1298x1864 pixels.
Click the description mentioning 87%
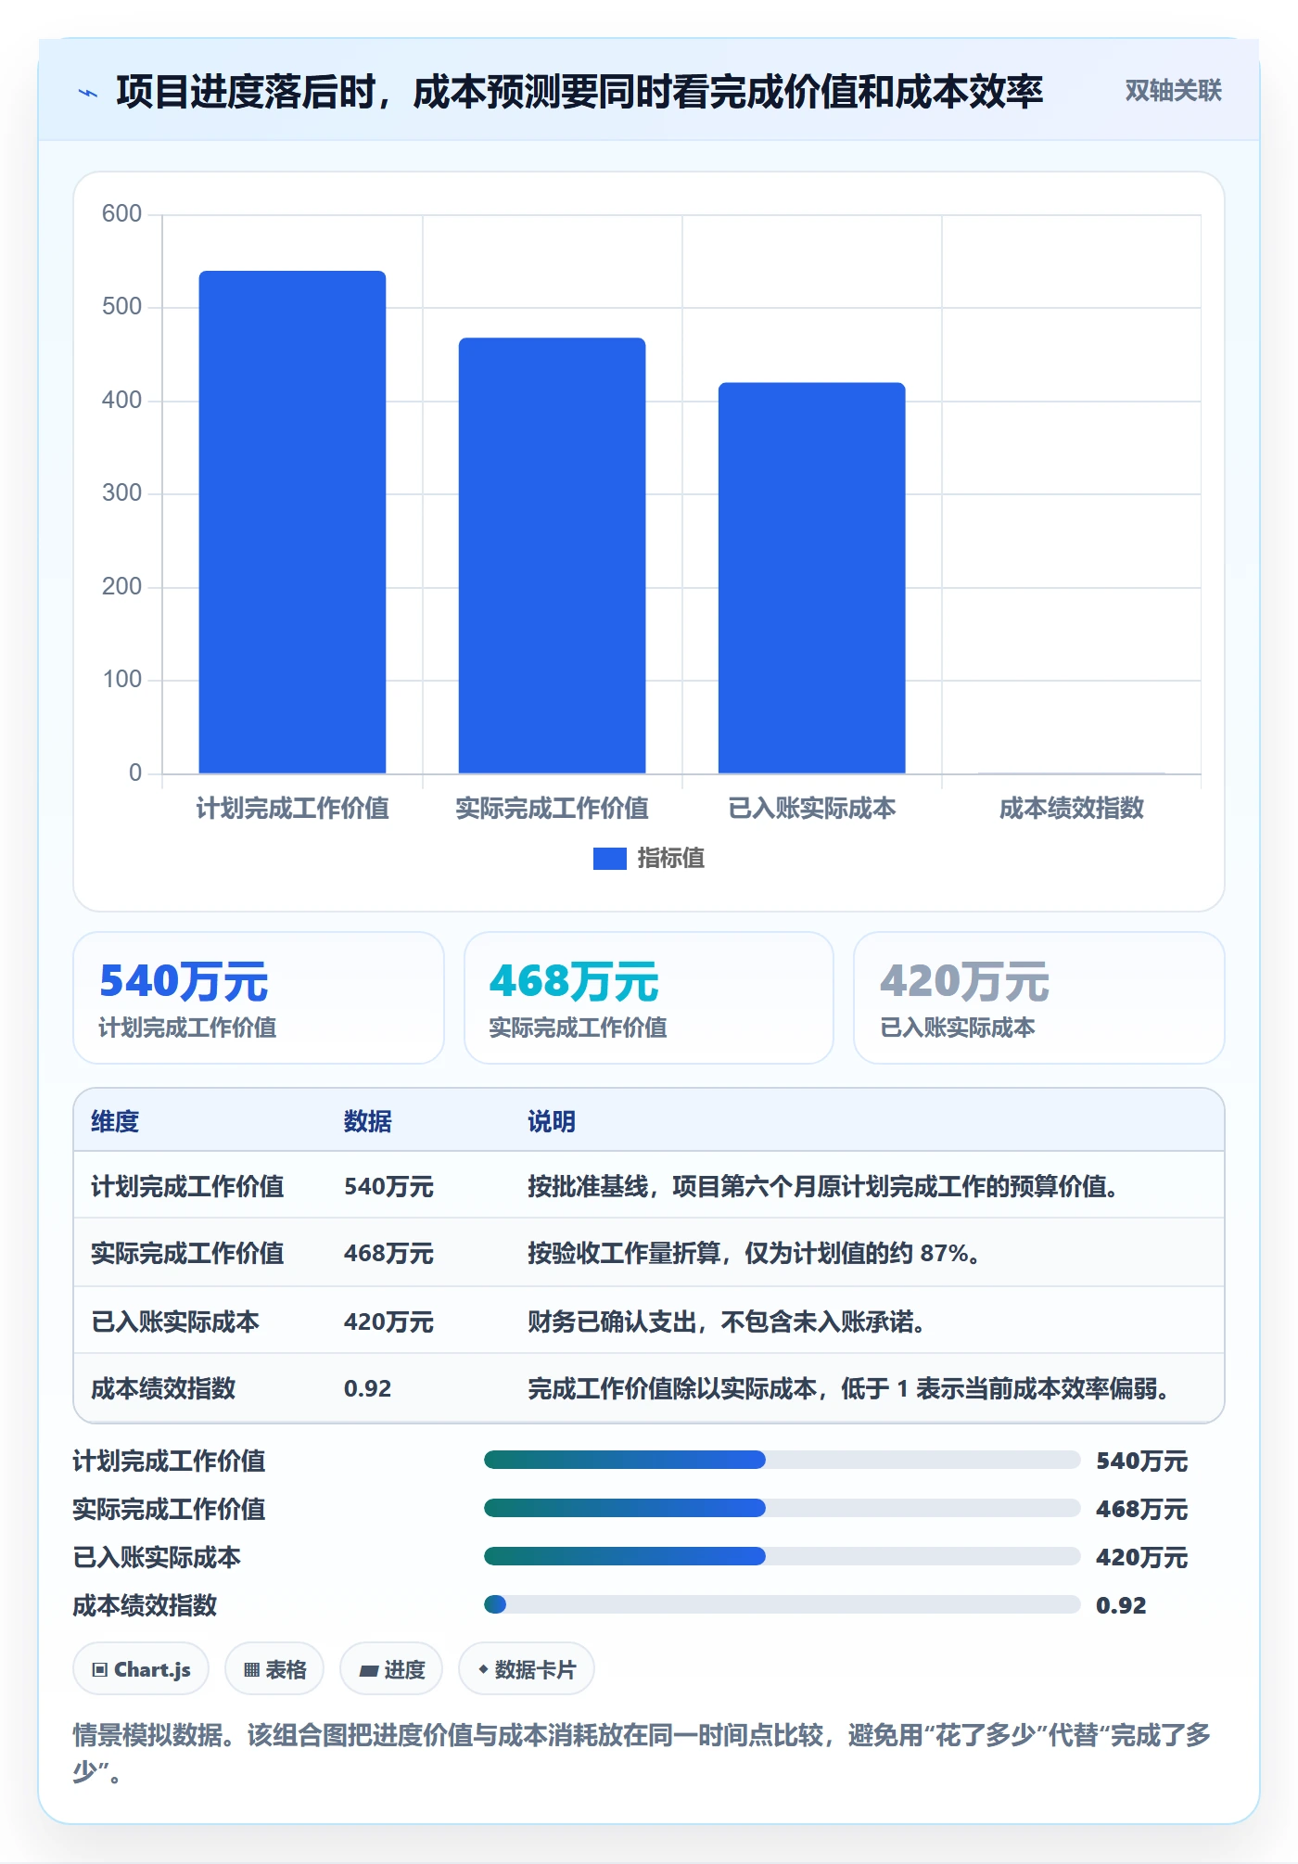754,1254
